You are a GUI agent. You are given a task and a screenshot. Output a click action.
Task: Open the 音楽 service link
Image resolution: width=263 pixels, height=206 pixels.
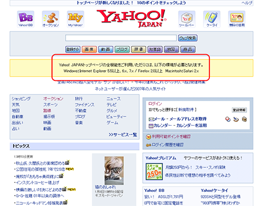click(79, 122)
